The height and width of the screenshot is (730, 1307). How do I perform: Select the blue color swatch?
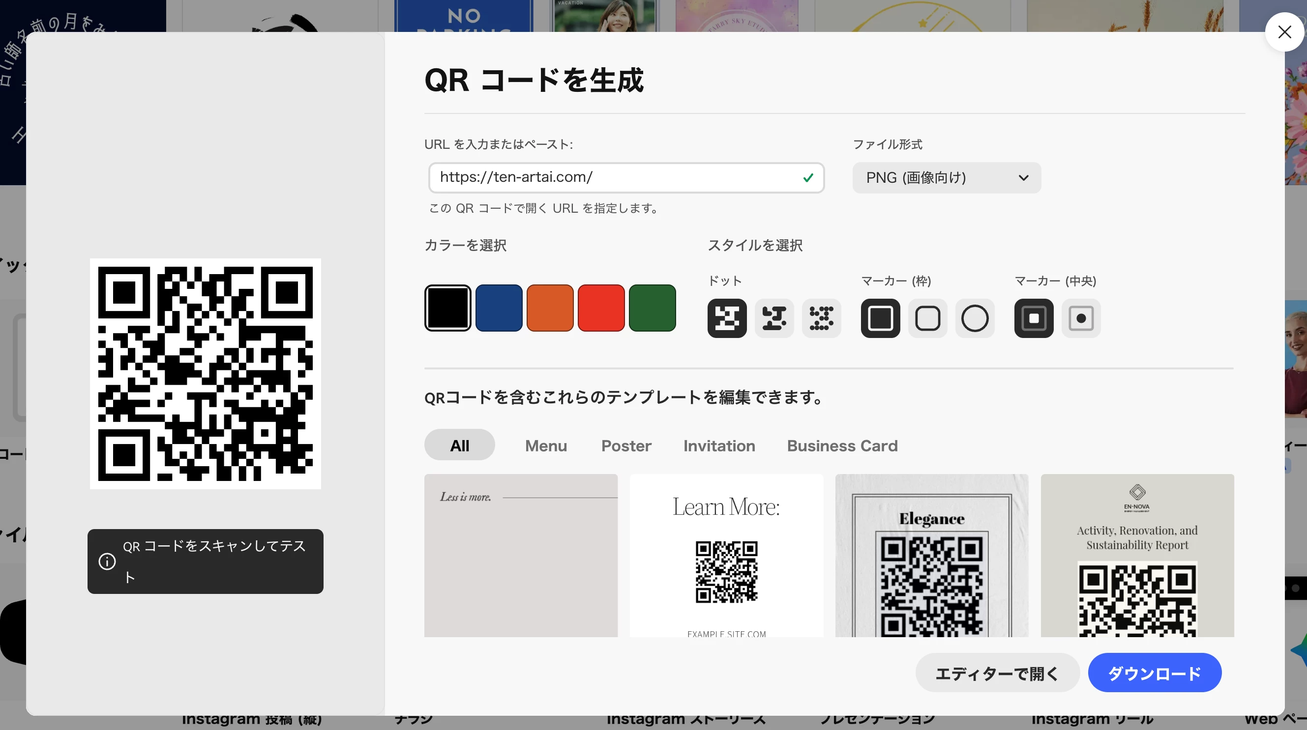point(499,308)
